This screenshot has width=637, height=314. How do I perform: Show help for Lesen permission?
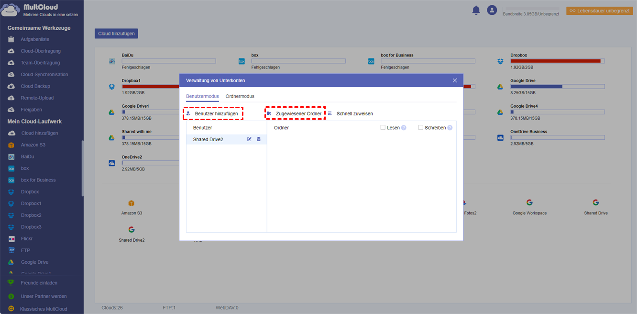point(404,128)
